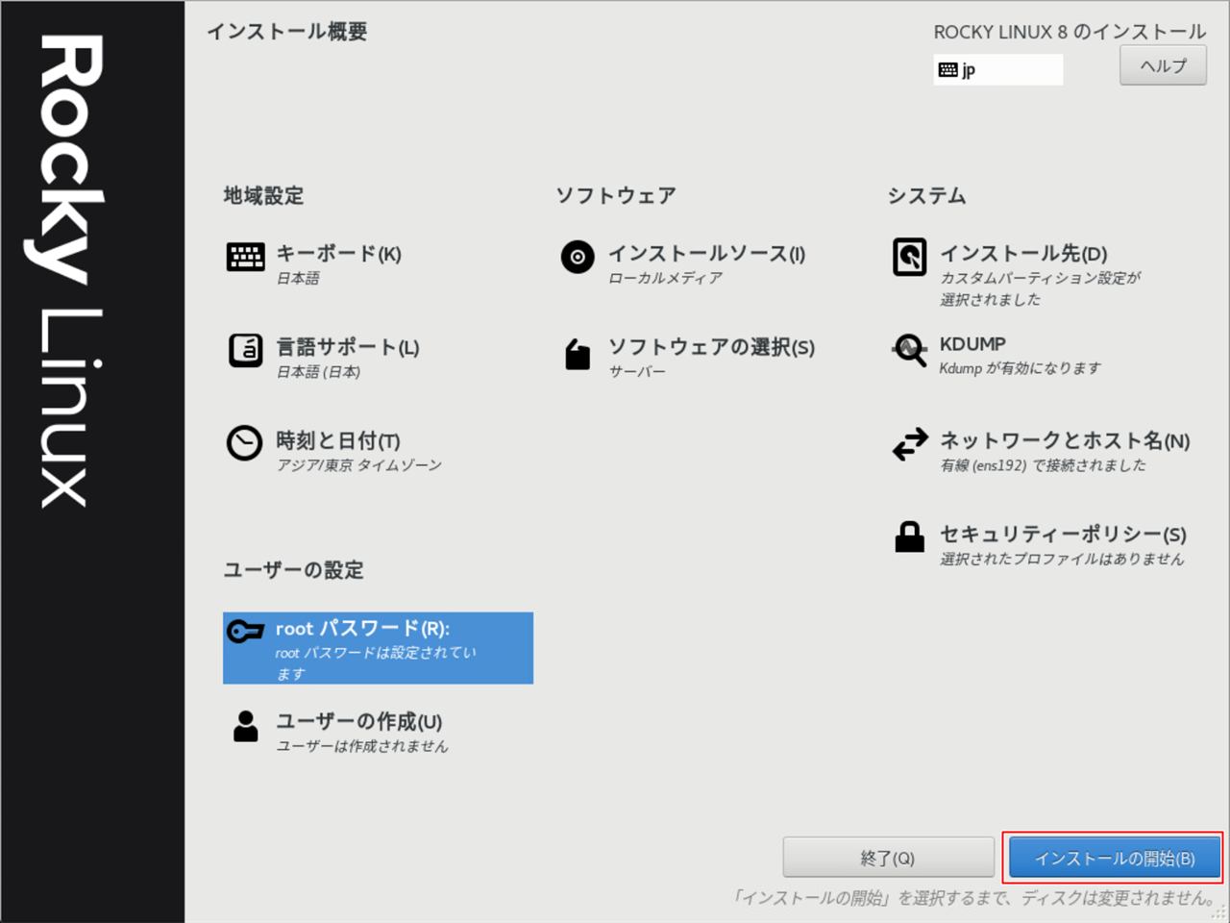The width and height of the screenshot is (1230, 923).
Task: Click the clock icon for 時刻と日付
Action: [244, 443]
